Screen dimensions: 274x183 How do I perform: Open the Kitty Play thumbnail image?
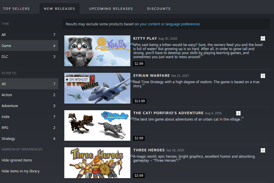pyautogui.click(x=97, y=51)
